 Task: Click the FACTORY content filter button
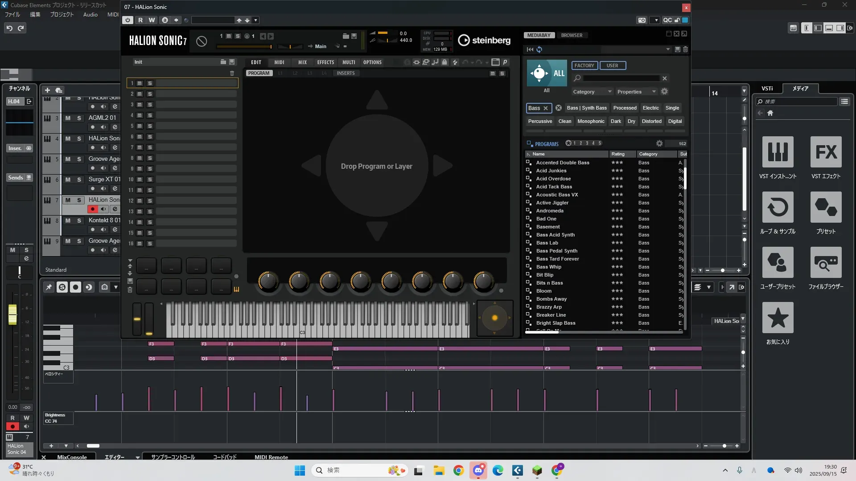(584, 65)
